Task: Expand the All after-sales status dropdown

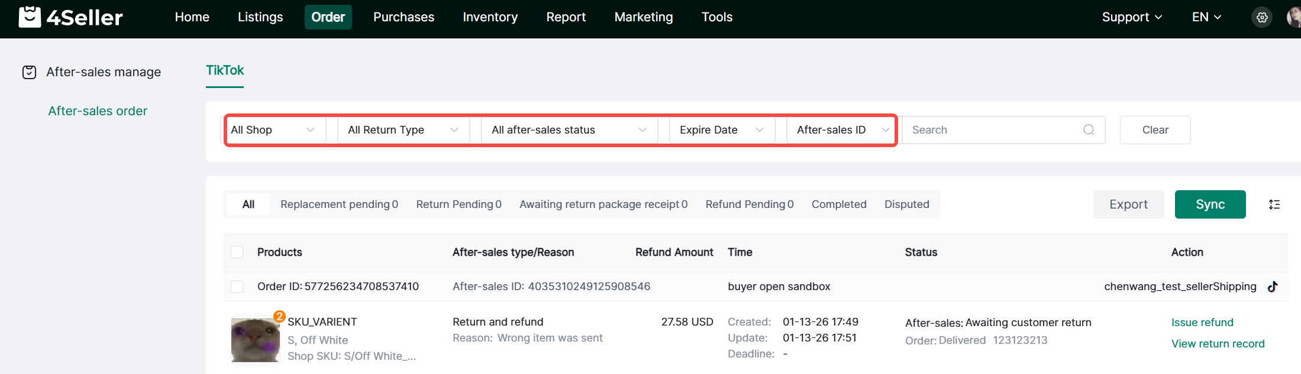Action: click(x=569, y=130)
